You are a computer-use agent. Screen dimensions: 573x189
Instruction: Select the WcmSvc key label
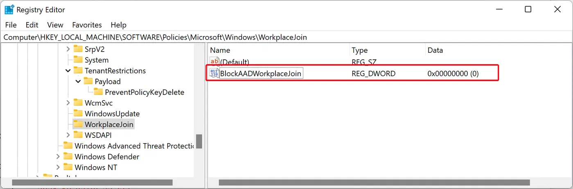coord(99,103)
